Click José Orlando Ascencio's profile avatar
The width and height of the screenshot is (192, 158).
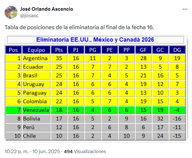[11, 12]
